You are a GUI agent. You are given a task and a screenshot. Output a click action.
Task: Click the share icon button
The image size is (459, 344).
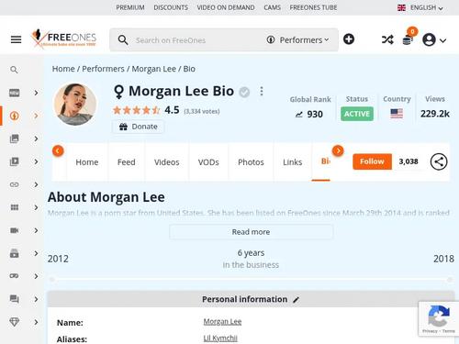pyautogui.click(x=439, y=161)
